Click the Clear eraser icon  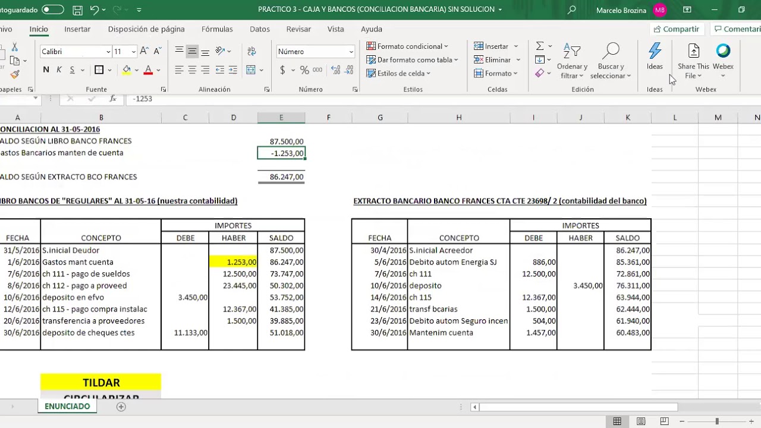tap(540, 74)
